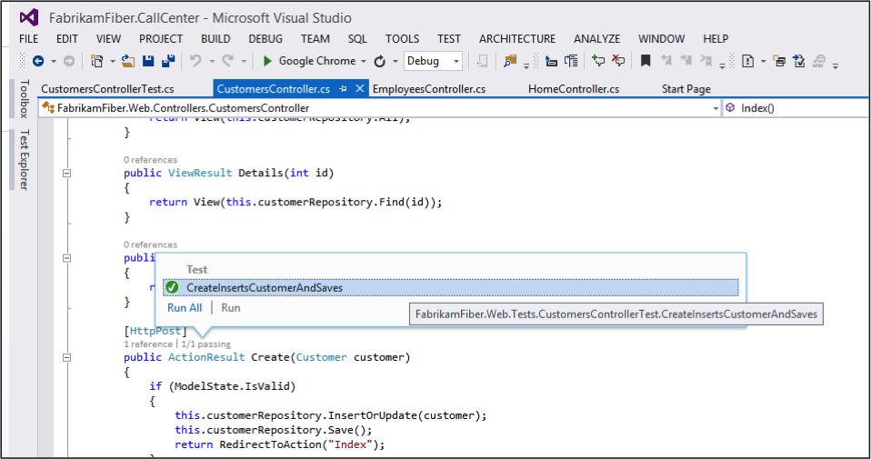Open the WINDOW menu

662,39
